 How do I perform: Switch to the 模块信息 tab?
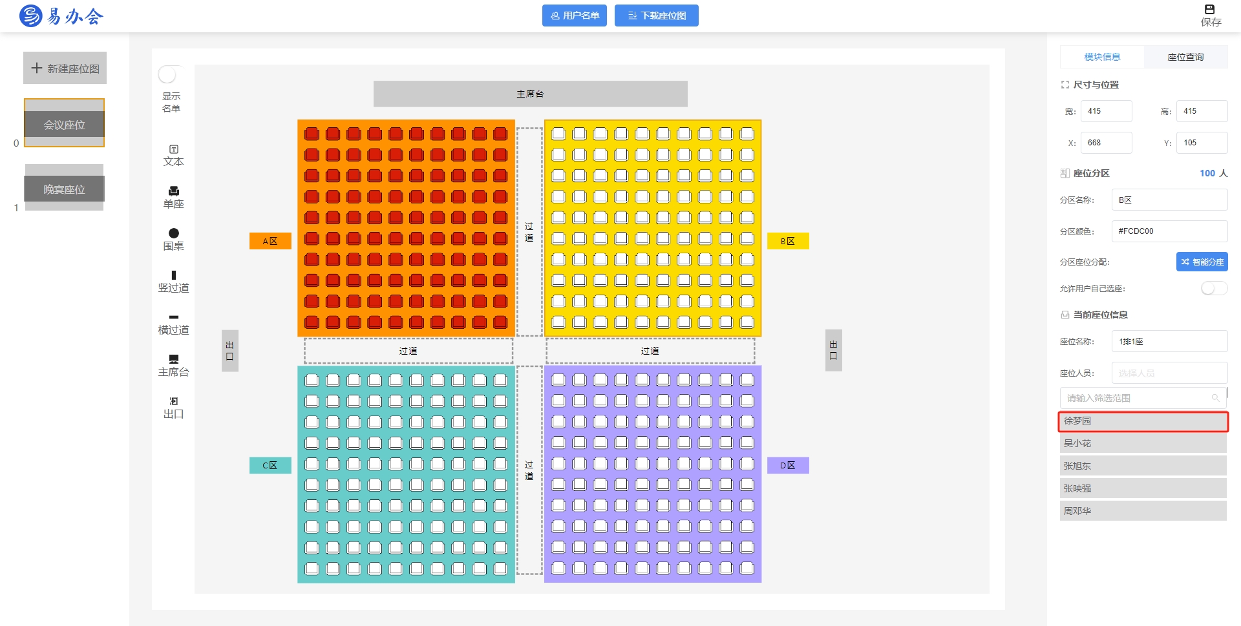point(1102,57)
